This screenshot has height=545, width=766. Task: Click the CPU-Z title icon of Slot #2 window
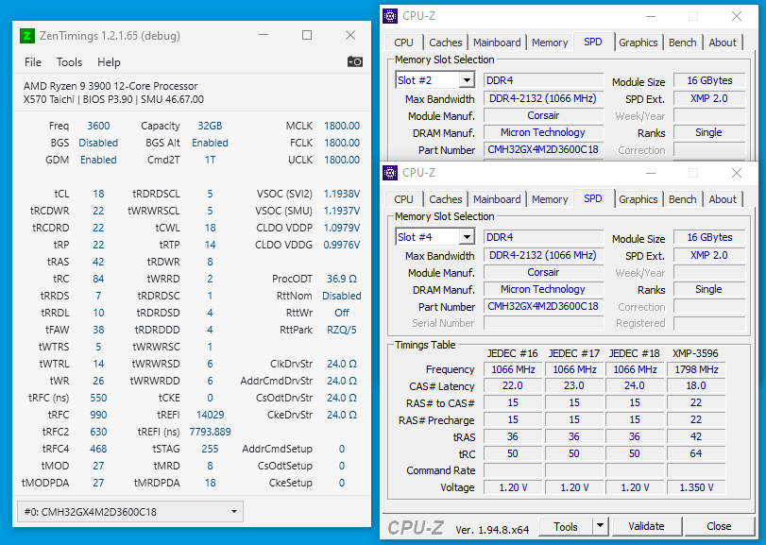pos(390,16)
